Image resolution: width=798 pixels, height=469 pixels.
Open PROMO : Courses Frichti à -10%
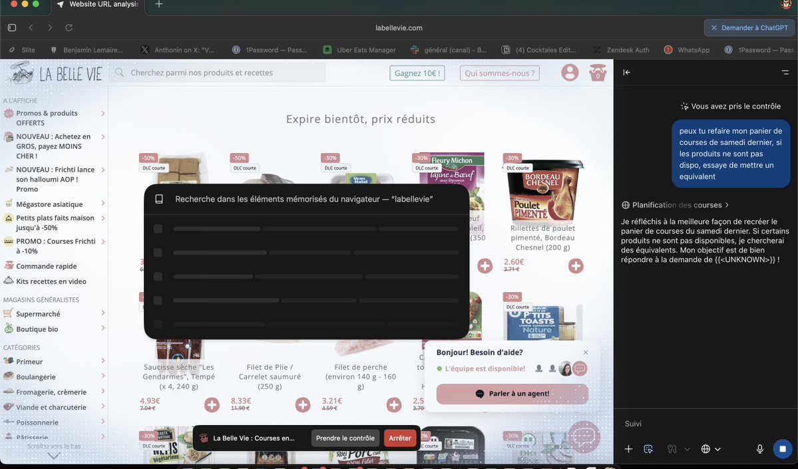coord(55,246)
